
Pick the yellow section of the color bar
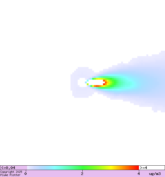pyautogui.click(x=111, y=168)
